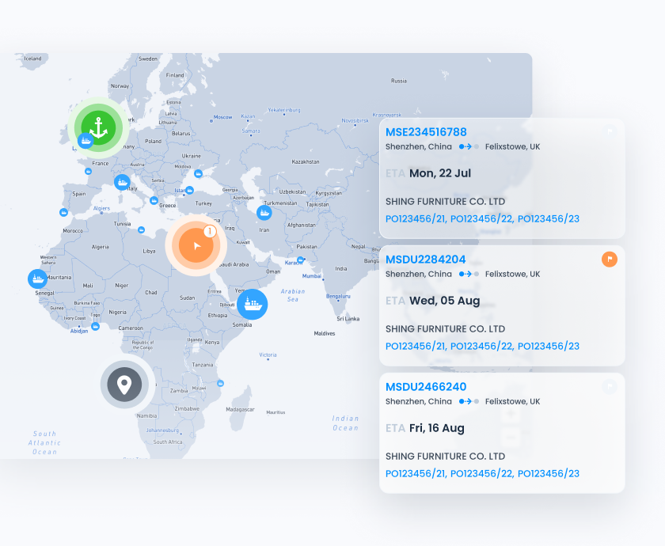Click the grey location pin marker

tap(123, 385)
